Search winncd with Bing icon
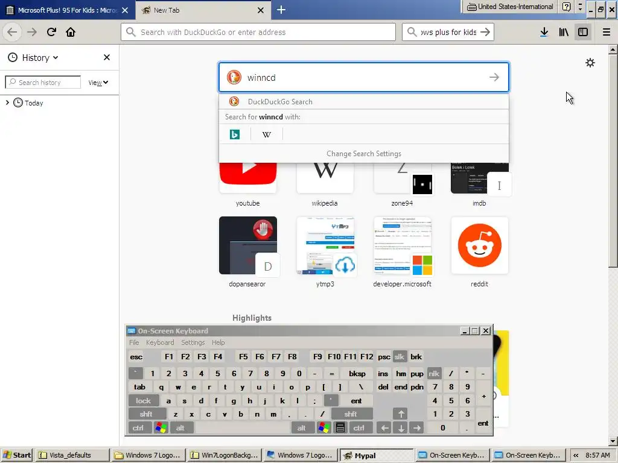Image resolution: width=618 pixels, height=463 pixels. coord(235,134)
